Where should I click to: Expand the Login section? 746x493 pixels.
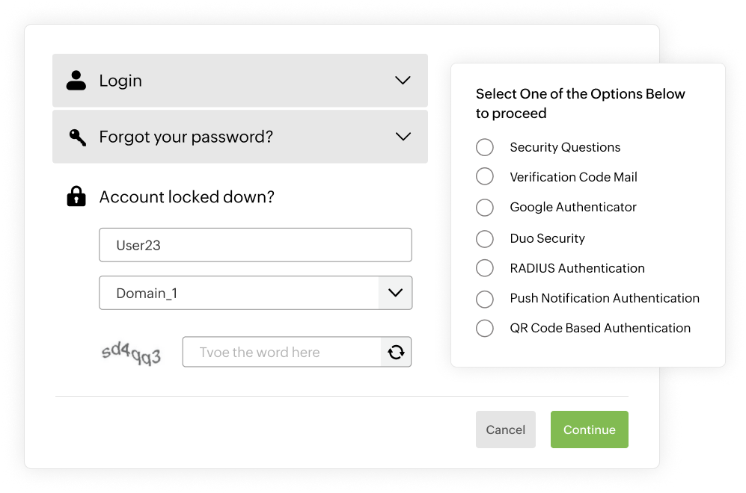tap(403, 80)
